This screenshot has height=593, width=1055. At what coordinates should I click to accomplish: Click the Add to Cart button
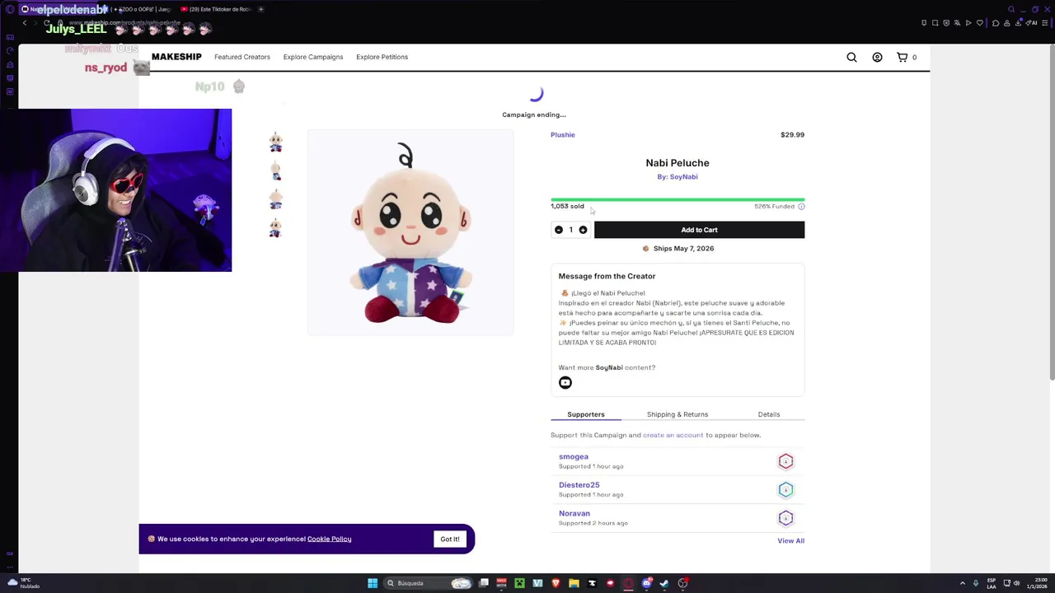pos(699,230)
